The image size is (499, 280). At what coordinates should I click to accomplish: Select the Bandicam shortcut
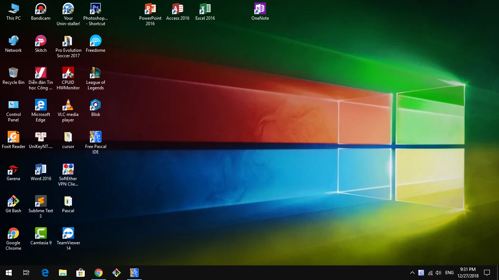click(41, 12)
